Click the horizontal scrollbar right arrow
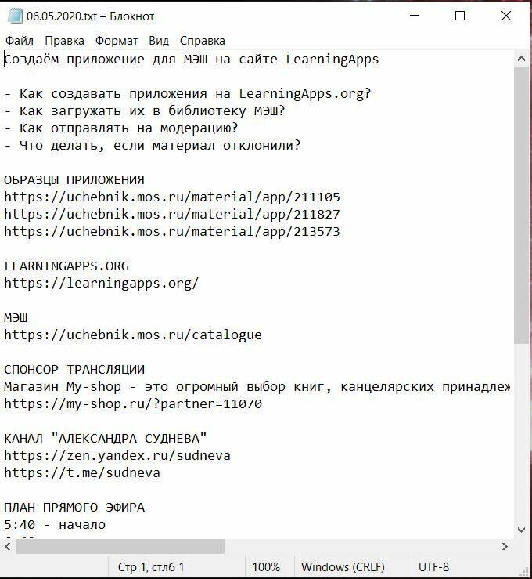532x579 pixels. (505, 546)
